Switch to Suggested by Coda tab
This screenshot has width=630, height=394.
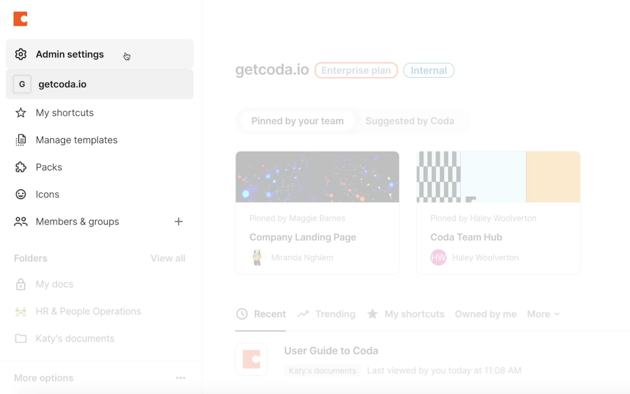pos(410,121)
